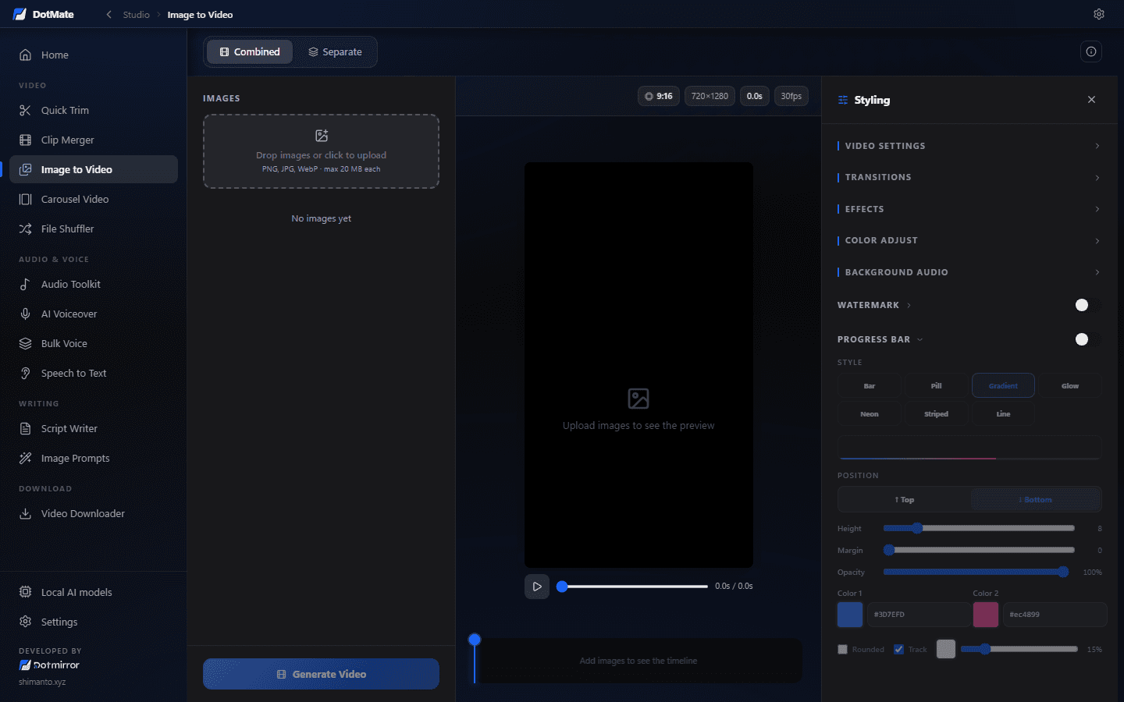Open Local AI models
The height and width of the screenshot is (702, 1124).
pos(94,592)
